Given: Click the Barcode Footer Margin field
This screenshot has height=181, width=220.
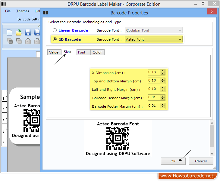Looking at the screenshot, I should tap(154, 106).
